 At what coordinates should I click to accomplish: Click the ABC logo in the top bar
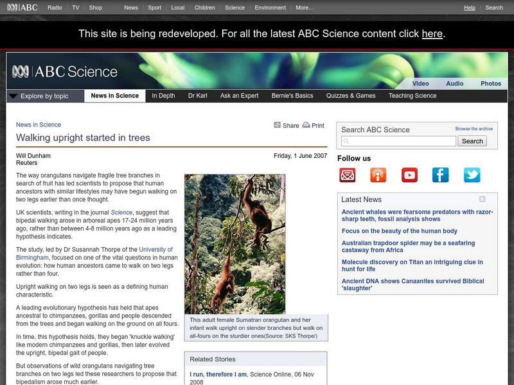pyautogui.click(x=22, y=7)
